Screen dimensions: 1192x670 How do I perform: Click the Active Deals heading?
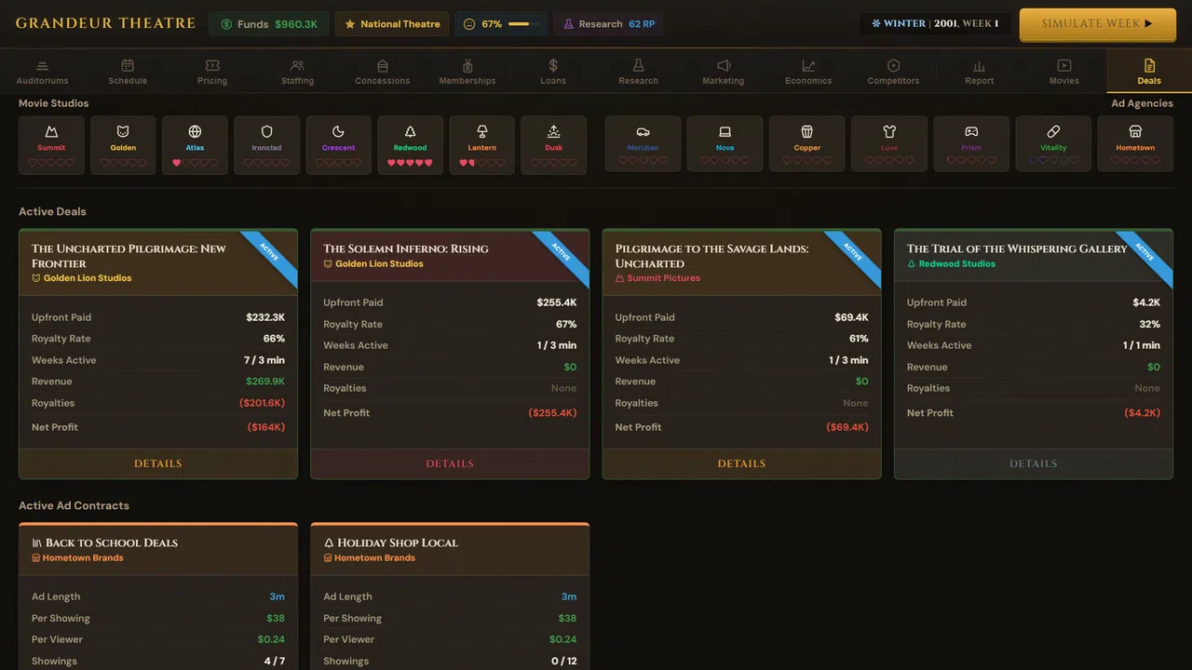coord(52,211)
